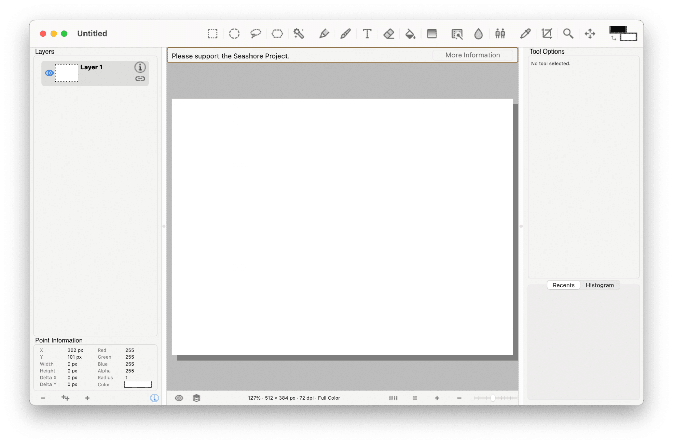Pick the Crop tool

pos(547,34)
